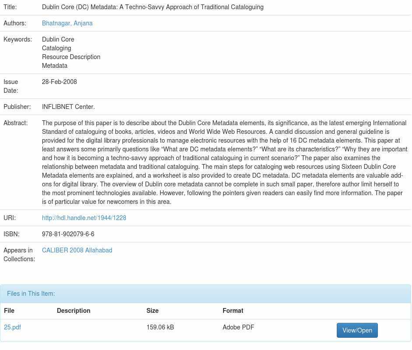Click the 25.pdf file link
The width and height of the screenshot is (412, 350).
pyautogui.click(x=12, y=327)
